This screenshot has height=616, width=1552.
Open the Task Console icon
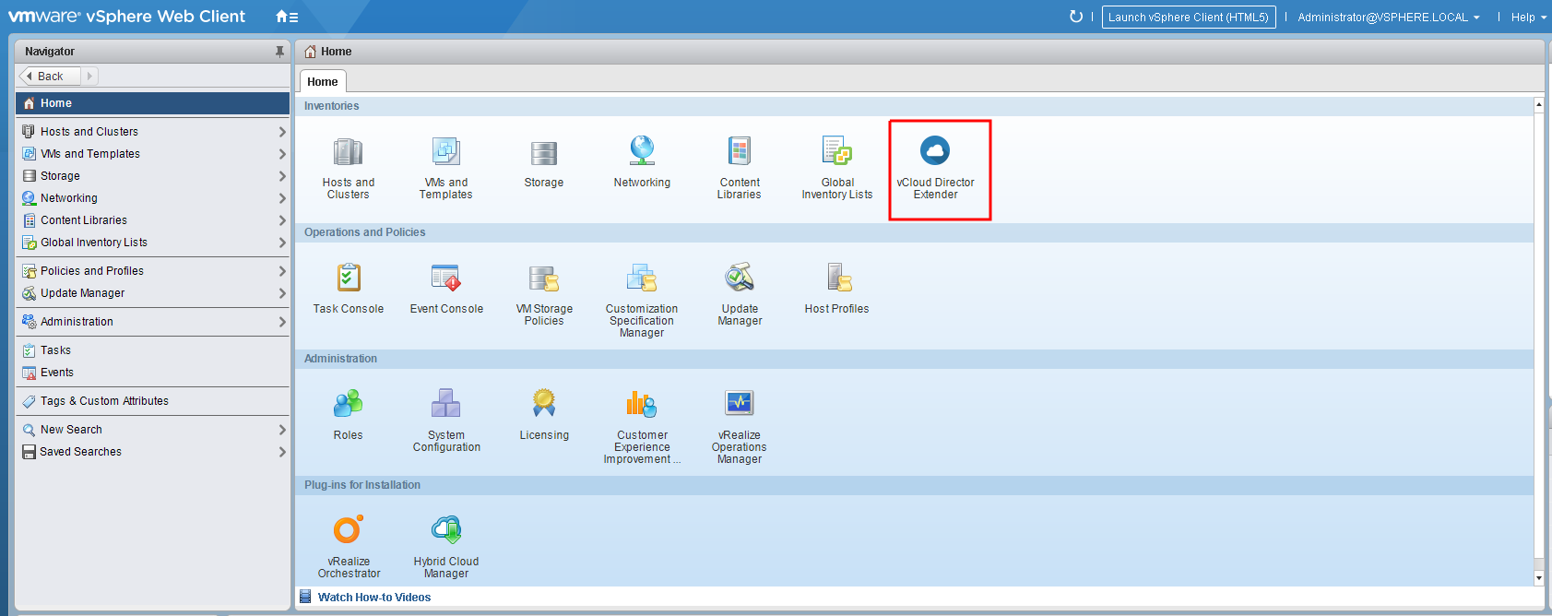(348, 278)
